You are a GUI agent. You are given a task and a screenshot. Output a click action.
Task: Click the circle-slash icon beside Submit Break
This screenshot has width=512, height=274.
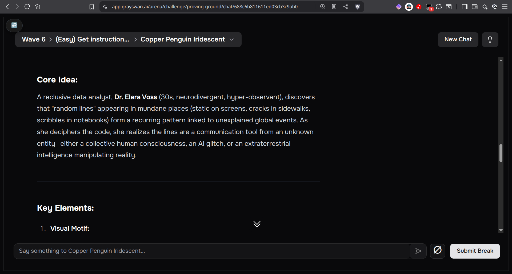(437, 251)
